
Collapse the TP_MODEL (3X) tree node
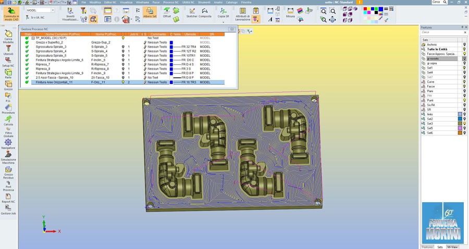(x=33, y=38)
